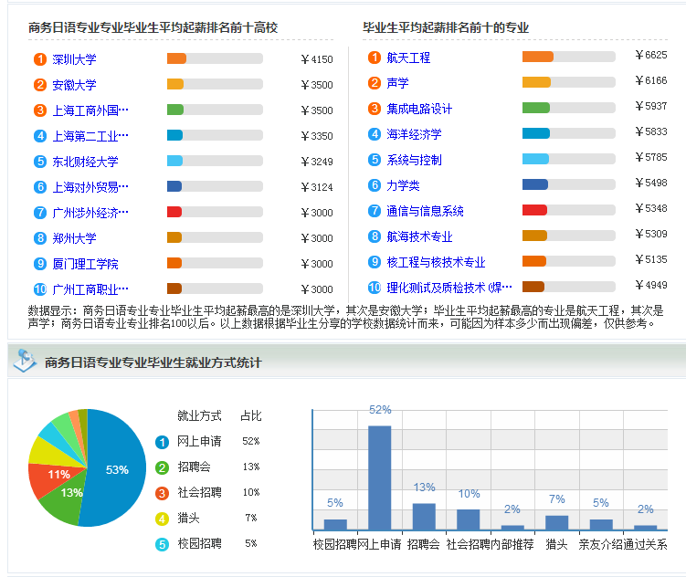Click legend badge 2 for 招聘会
This screenshot has width=686, height=577.
pos(162,467)
